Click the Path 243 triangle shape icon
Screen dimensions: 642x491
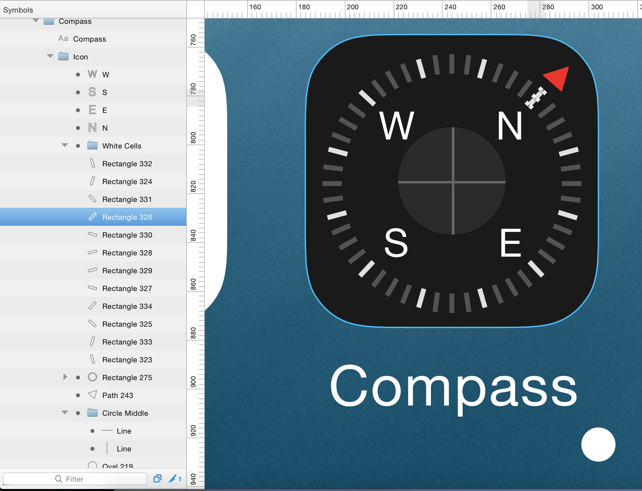(x=92, y=395)
